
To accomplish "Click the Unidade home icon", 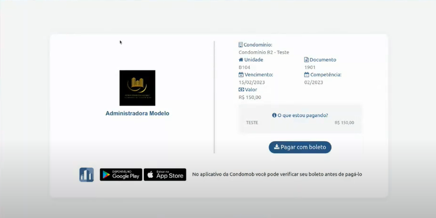I will tap(241, 60).
